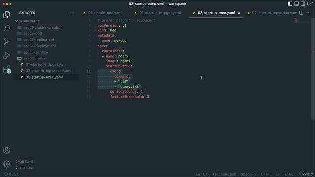Click the editor vertical scrollbar
Screen dimensions: 315x177
[x=313, y=68]
